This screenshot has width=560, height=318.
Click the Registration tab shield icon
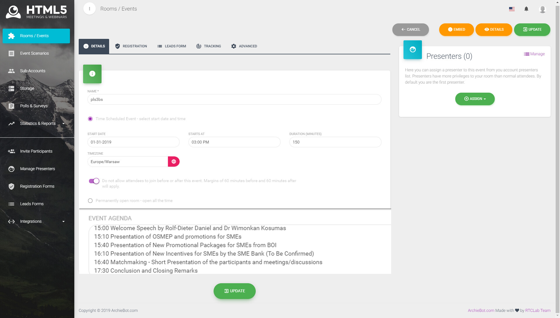(118, 46)
